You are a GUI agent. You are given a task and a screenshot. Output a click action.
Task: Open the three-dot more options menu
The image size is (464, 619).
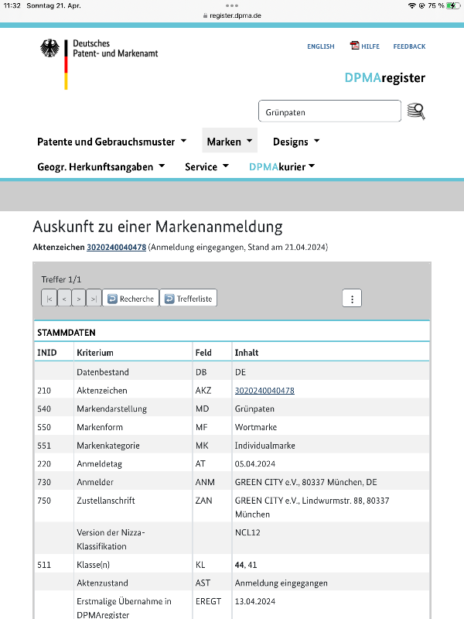pos(352,299)
